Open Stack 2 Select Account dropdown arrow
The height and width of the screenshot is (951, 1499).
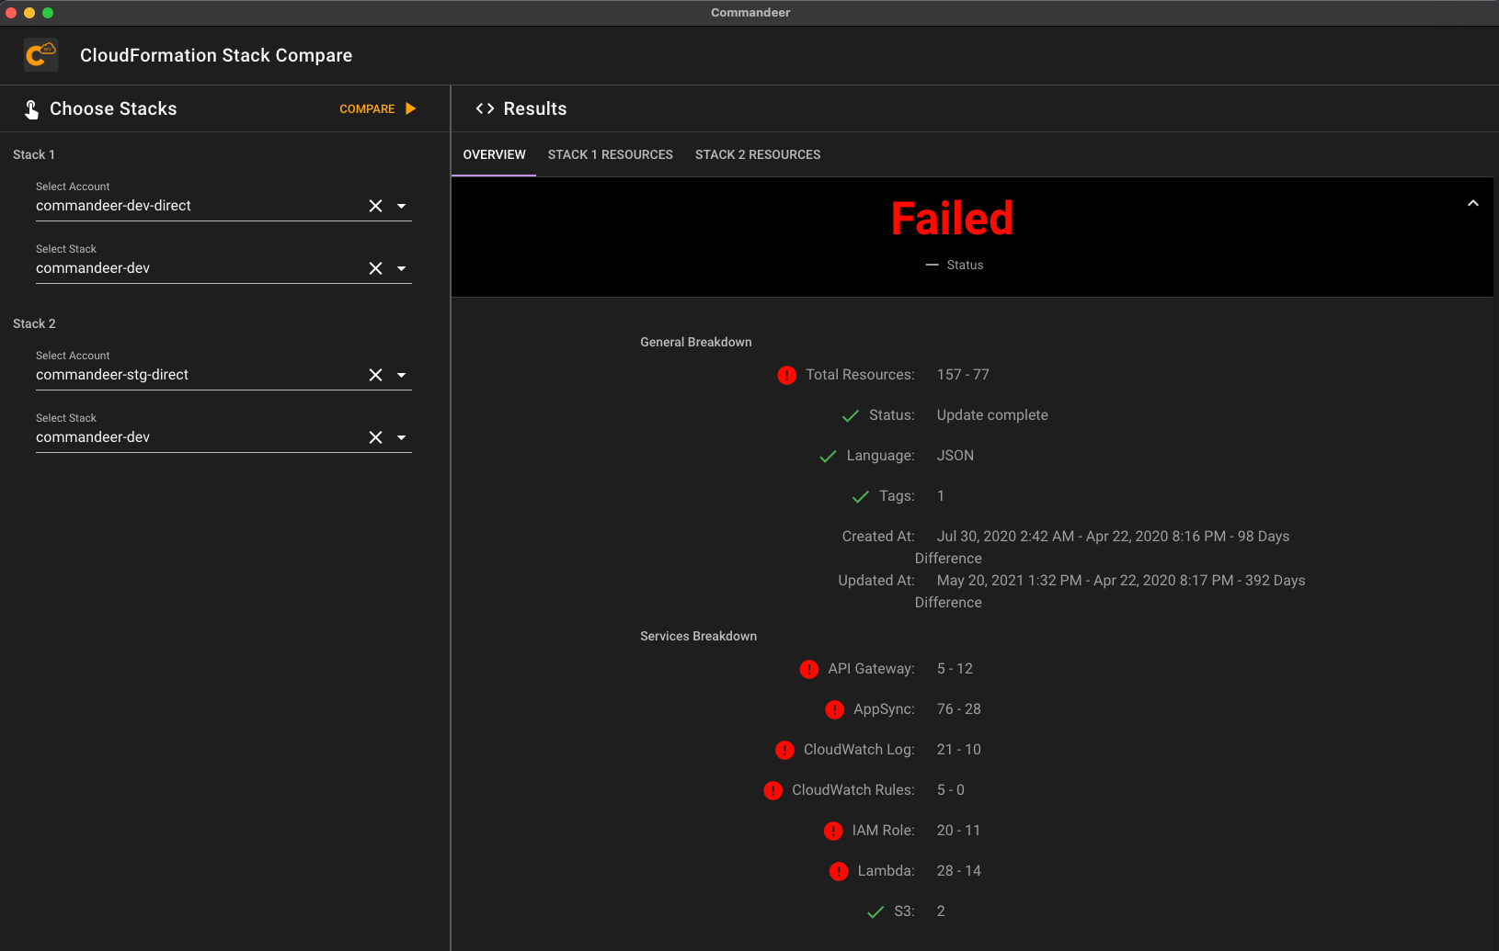(x=401, y=375)
